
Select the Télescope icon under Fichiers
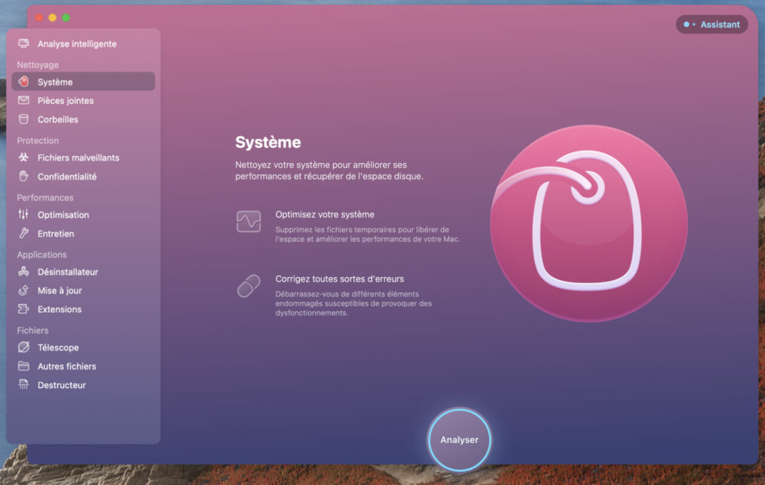point(25,347)
